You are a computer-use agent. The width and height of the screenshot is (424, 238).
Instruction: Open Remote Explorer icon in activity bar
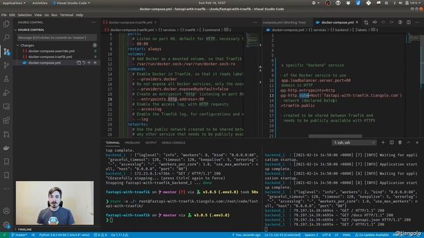(6, 106)
